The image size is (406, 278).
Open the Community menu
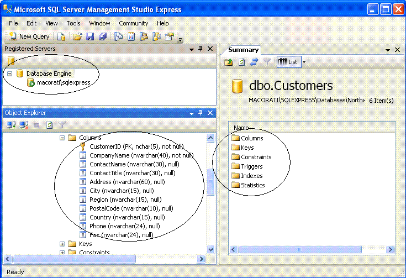133,23
